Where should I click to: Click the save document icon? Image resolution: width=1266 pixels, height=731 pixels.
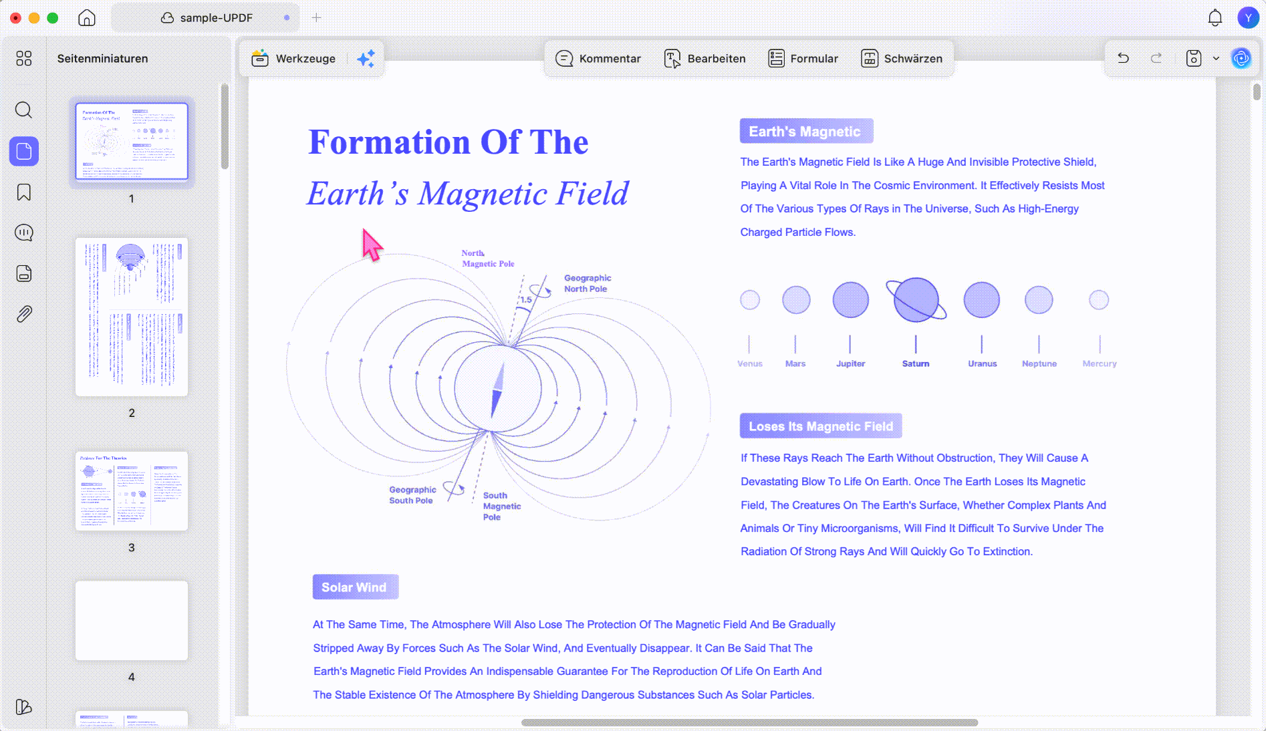pos(1193,59)
